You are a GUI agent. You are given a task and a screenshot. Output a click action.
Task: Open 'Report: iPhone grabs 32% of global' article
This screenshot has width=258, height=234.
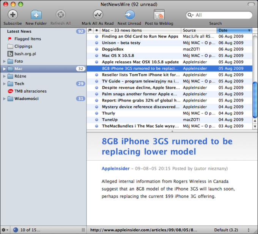click(170, 101)
